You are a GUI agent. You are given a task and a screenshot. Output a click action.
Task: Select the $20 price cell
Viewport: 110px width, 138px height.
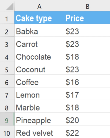click(87, 119)
